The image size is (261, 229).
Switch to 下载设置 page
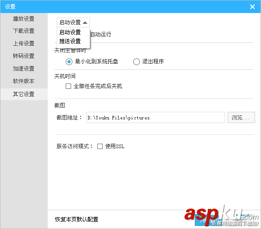[24, 31]
